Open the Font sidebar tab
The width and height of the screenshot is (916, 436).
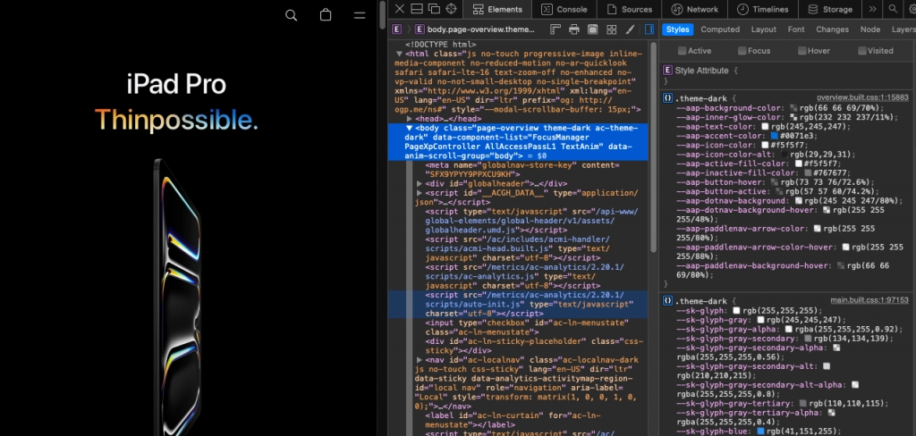click(795, 29)
